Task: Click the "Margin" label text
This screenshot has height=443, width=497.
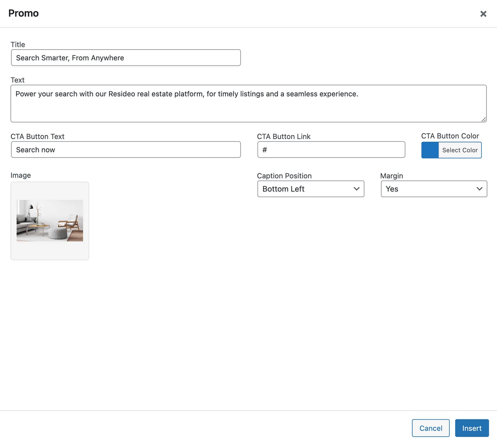Action: [391, 176]
